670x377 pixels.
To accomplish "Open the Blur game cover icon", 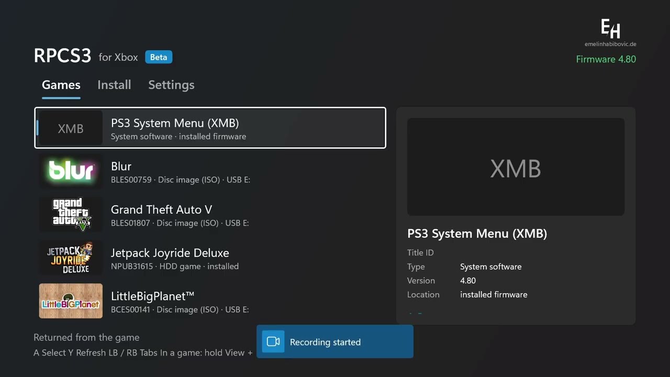I will (71, 171).
